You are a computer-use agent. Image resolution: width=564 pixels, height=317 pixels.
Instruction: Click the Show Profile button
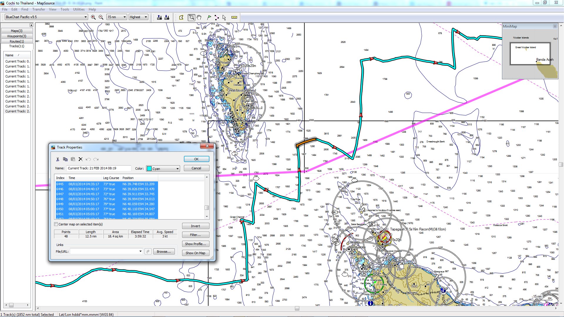point(195,244)
